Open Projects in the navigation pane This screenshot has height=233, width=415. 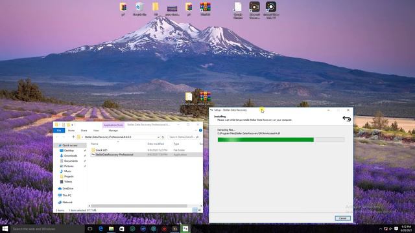click(69, 177)
